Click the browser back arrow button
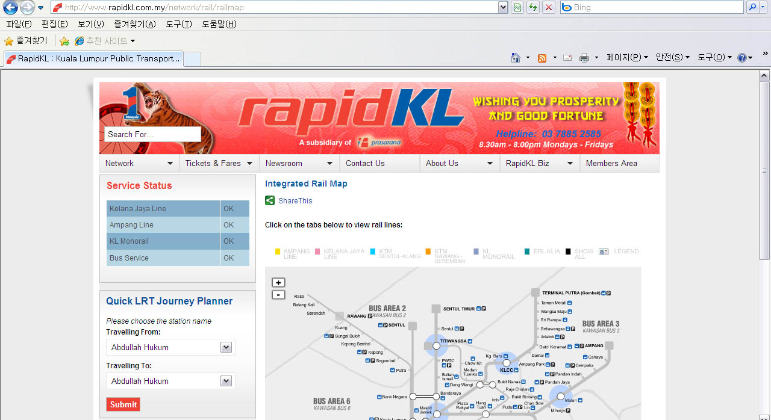 coord(10,8)
